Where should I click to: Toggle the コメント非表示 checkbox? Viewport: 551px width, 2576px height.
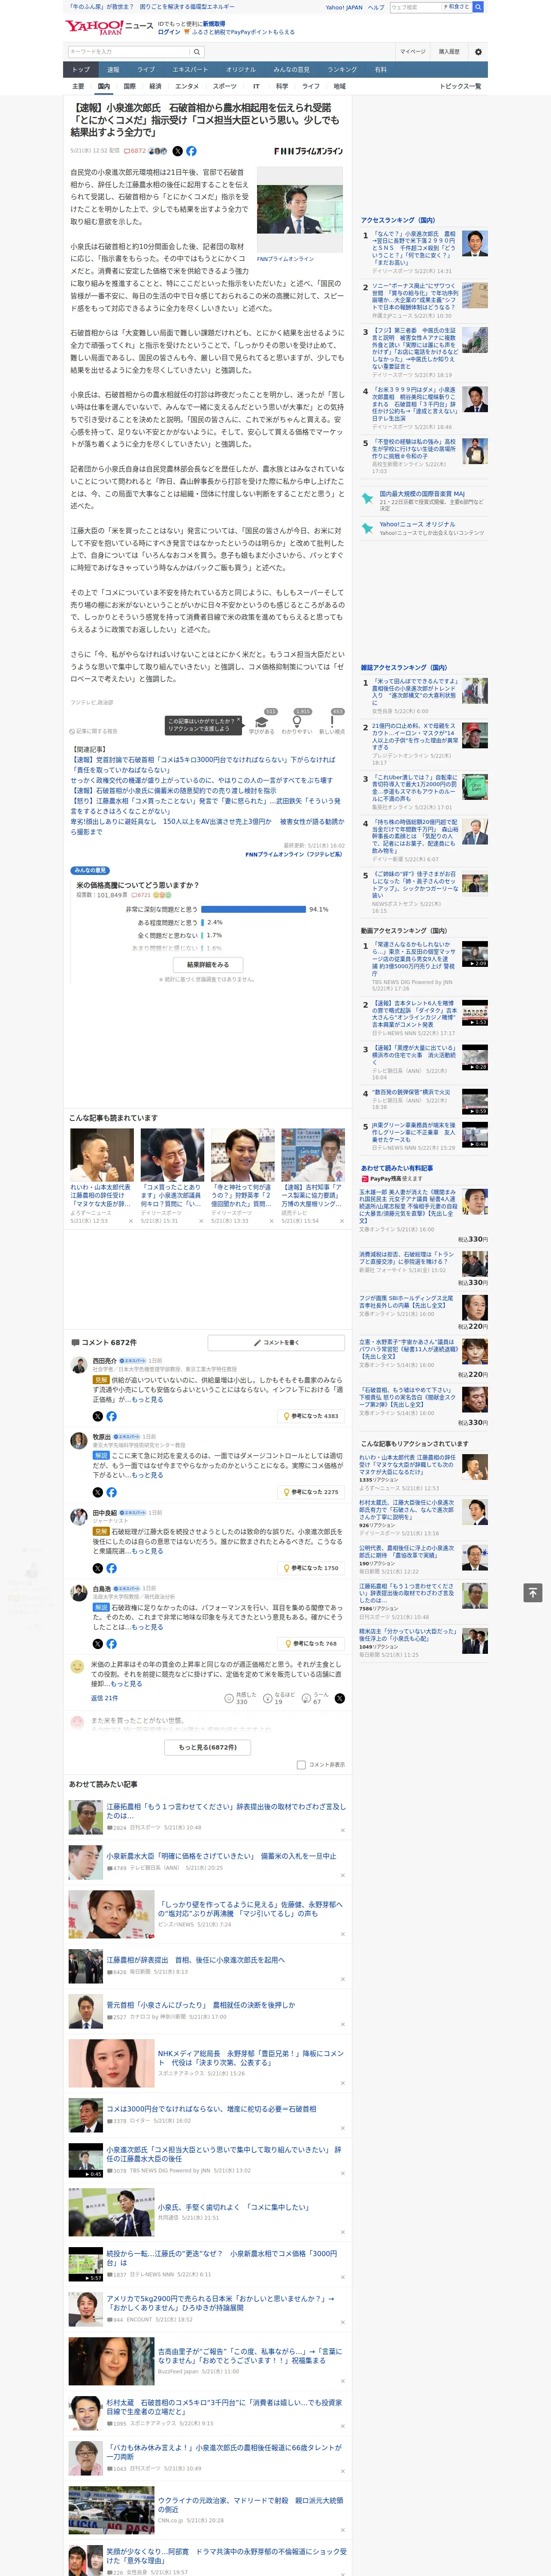pyautogui.click(x=301, y=1765)
